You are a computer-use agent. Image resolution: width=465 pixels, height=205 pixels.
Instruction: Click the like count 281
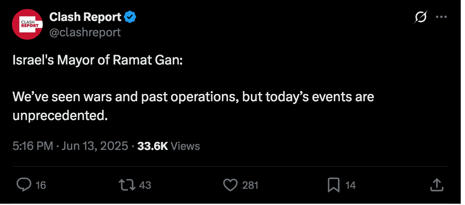[250, 185]
